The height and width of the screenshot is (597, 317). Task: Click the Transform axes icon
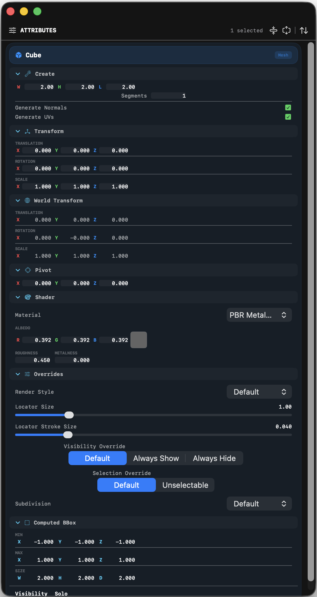tap(27, 131)
